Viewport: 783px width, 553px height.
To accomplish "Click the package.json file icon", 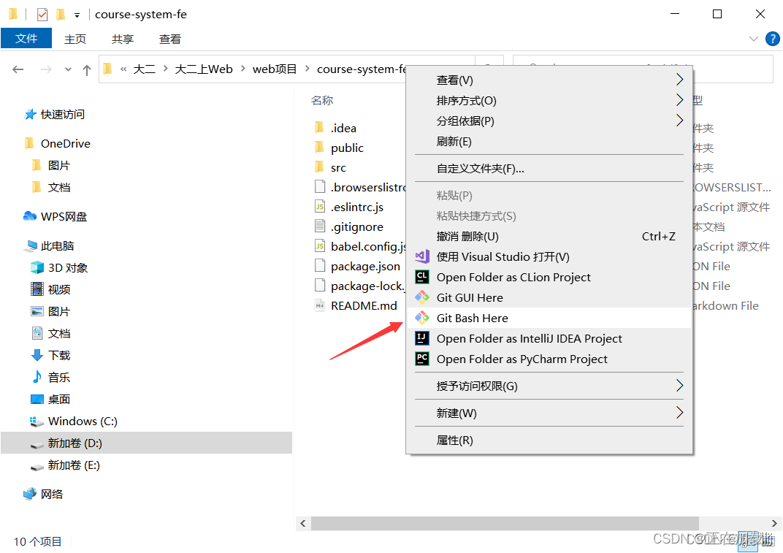I will click(320, 266).
